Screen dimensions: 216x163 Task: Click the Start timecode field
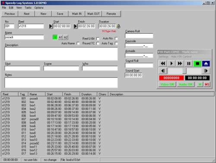[62, 26]
